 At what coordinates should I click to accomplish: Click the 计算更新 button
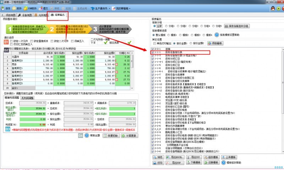pyautogui.click(x=130, y=136)
